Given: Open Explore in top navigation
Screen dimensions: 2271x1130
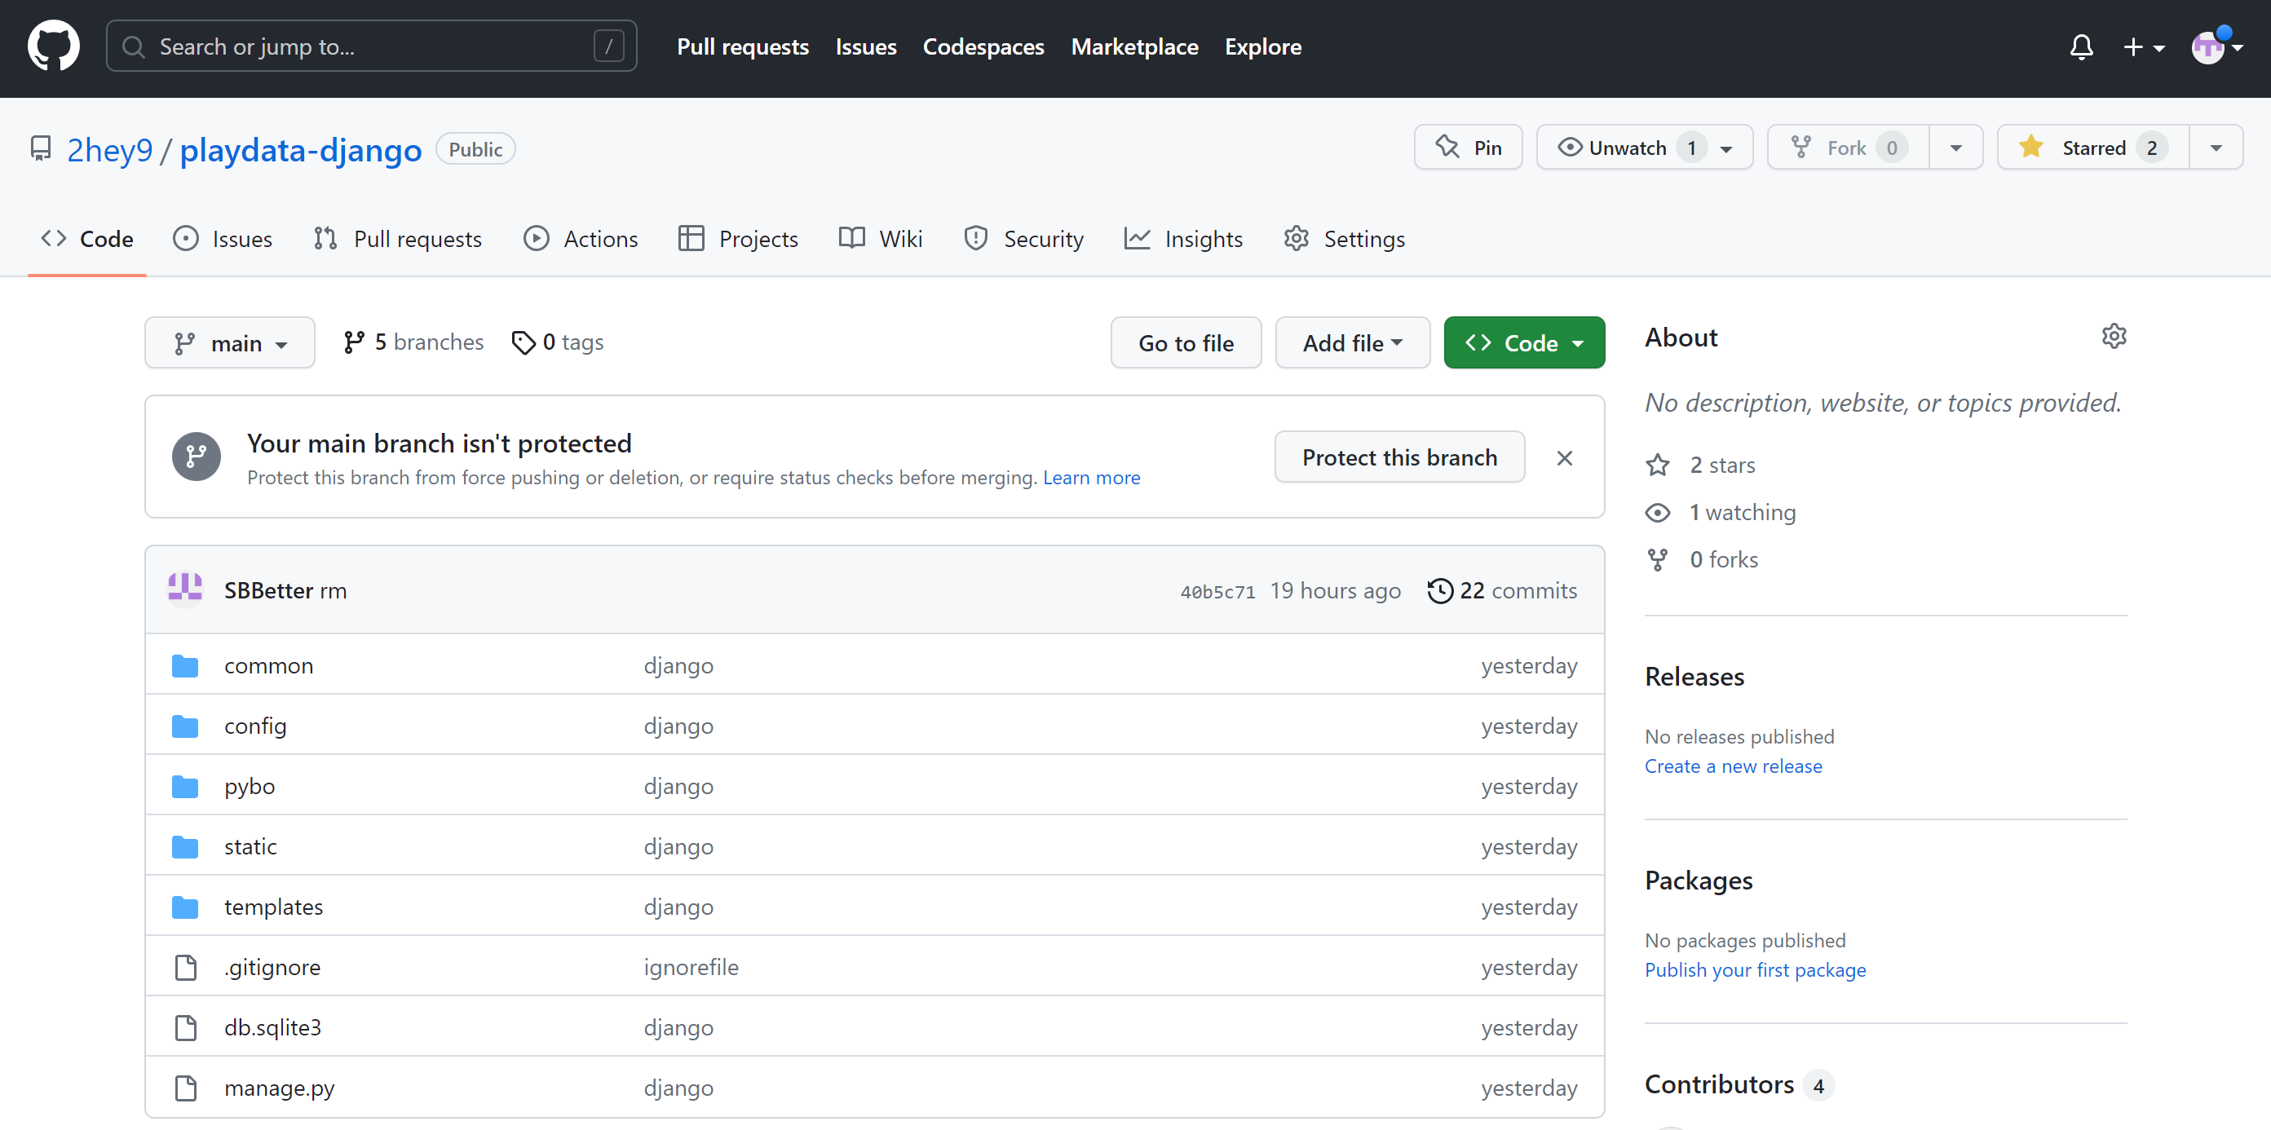Looking at the screenshot, I should [x=1262, y=46].
